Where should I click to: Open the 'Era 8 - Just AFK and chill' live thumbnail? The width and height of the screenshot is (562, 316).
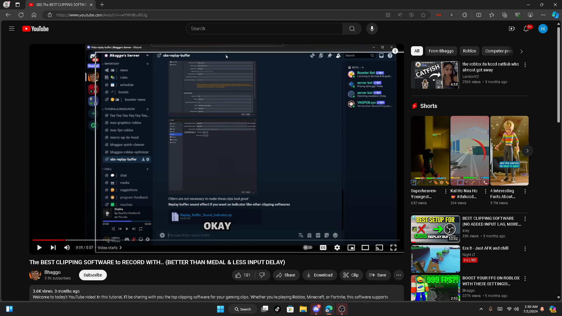[x=435, y=259]
